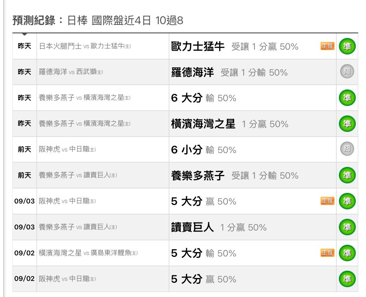Click green 準 icon on 讀賣巨人 prediction row
Image resolution: width=366 pixels, height=297 pixels.
[x=347, y=227]
